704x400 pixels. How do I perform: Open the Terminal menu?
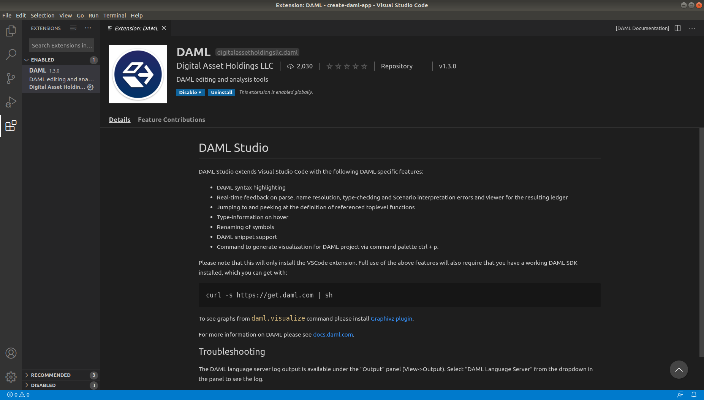point(115,15)
